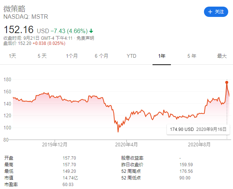This screenshot has width=233, height=189.
Task: Click the chart's March 2020 low point
Action: point(118,132)
